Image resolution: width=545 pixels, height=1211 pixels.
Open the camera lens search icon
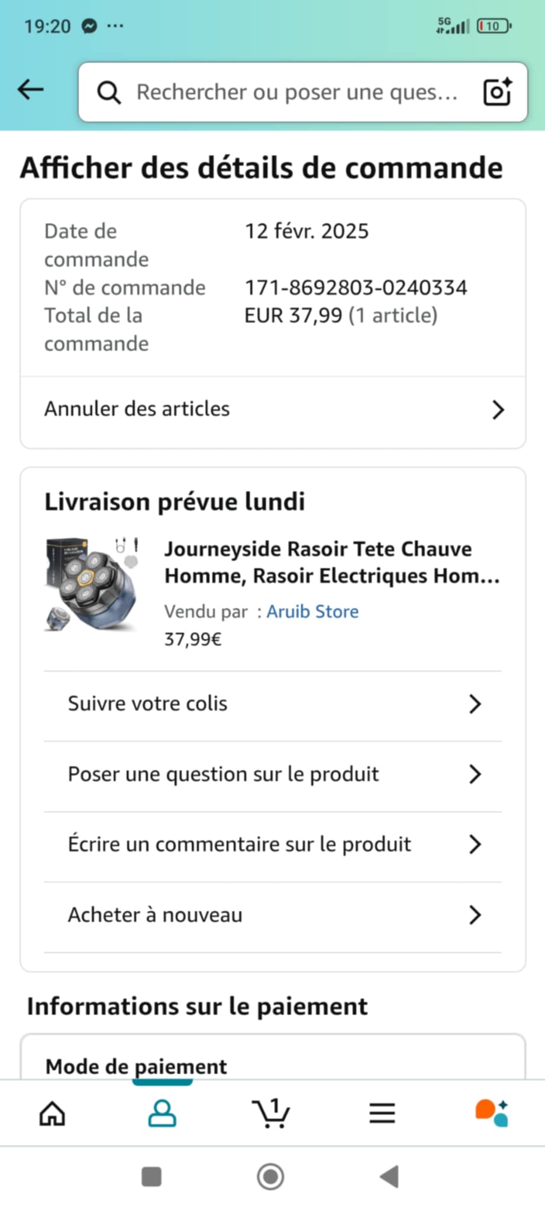(x=497, y=92)
